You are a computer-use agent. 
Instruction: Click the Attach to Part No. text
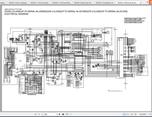click(x=13, y=9)
